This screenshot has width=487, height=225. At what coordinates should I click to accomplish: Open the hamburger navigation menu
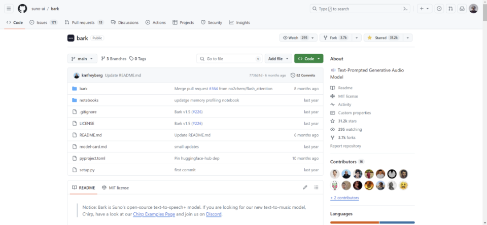click(x=9, y=9)
